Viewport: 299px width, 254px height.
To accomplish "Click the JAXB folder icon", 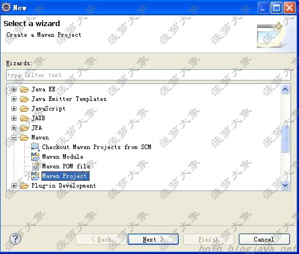I will coord(24,118).
